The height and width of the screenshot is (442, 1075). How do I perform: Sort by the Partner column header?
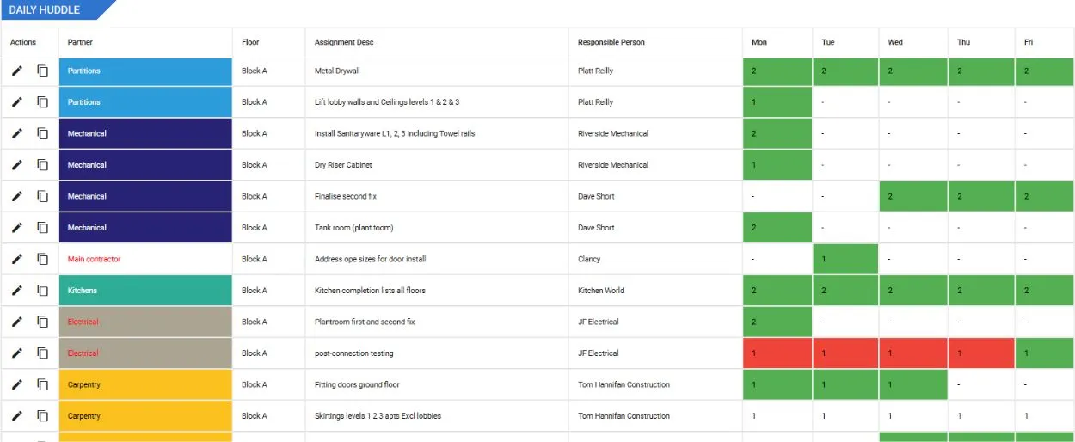[x=80, y=42]
